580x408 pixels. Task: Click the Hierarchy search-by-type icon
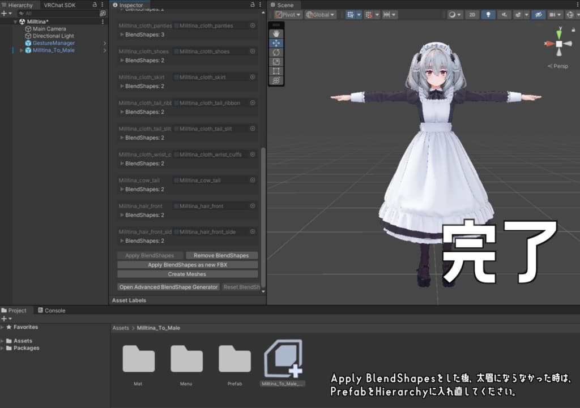tap(103, 14)
